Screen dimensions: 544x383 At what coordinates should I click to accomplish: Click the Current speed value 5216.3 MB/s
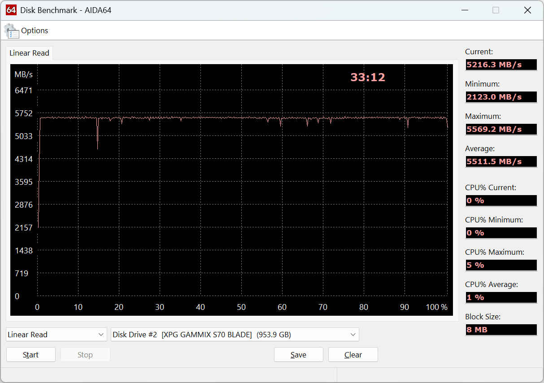coord(501,65)
